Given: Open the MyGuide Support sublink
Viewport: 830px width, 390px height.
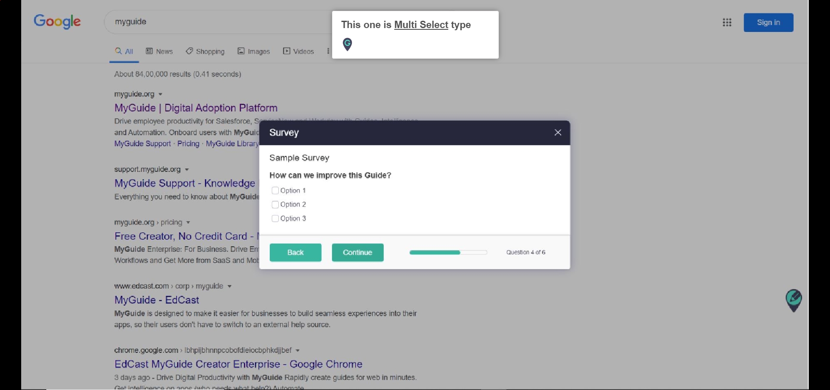Looking at the screenshot, I should [x=143, y=144].
